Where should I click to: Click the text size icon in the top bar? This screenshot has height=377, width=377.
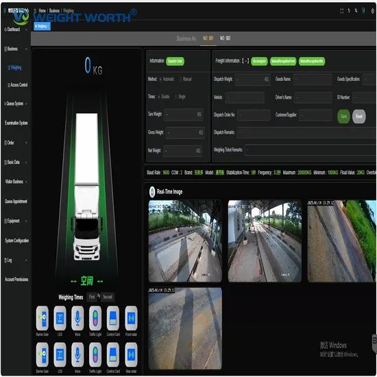click(x=349, y=11)
